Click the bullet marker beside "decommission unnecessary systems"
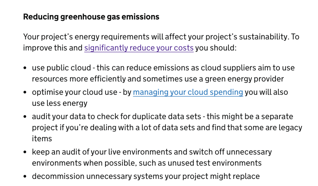The width and height of the screenshot is (318, 186). pyautogui.click(x=25, y=177)
